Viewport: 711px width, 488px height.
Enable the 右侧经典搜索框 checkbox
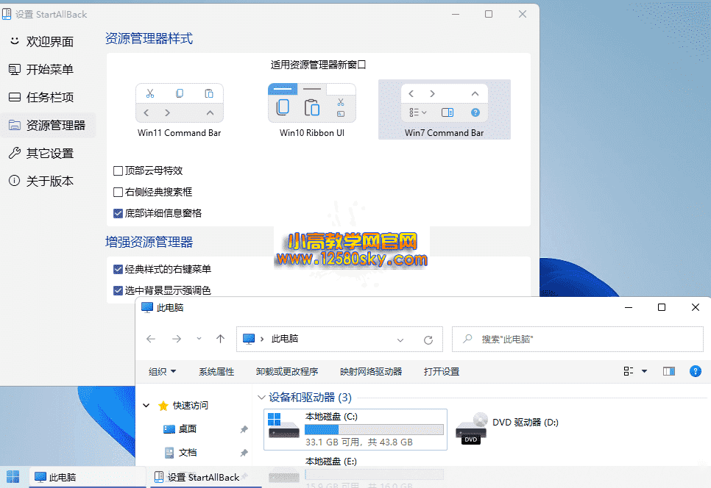click(118, 192)
